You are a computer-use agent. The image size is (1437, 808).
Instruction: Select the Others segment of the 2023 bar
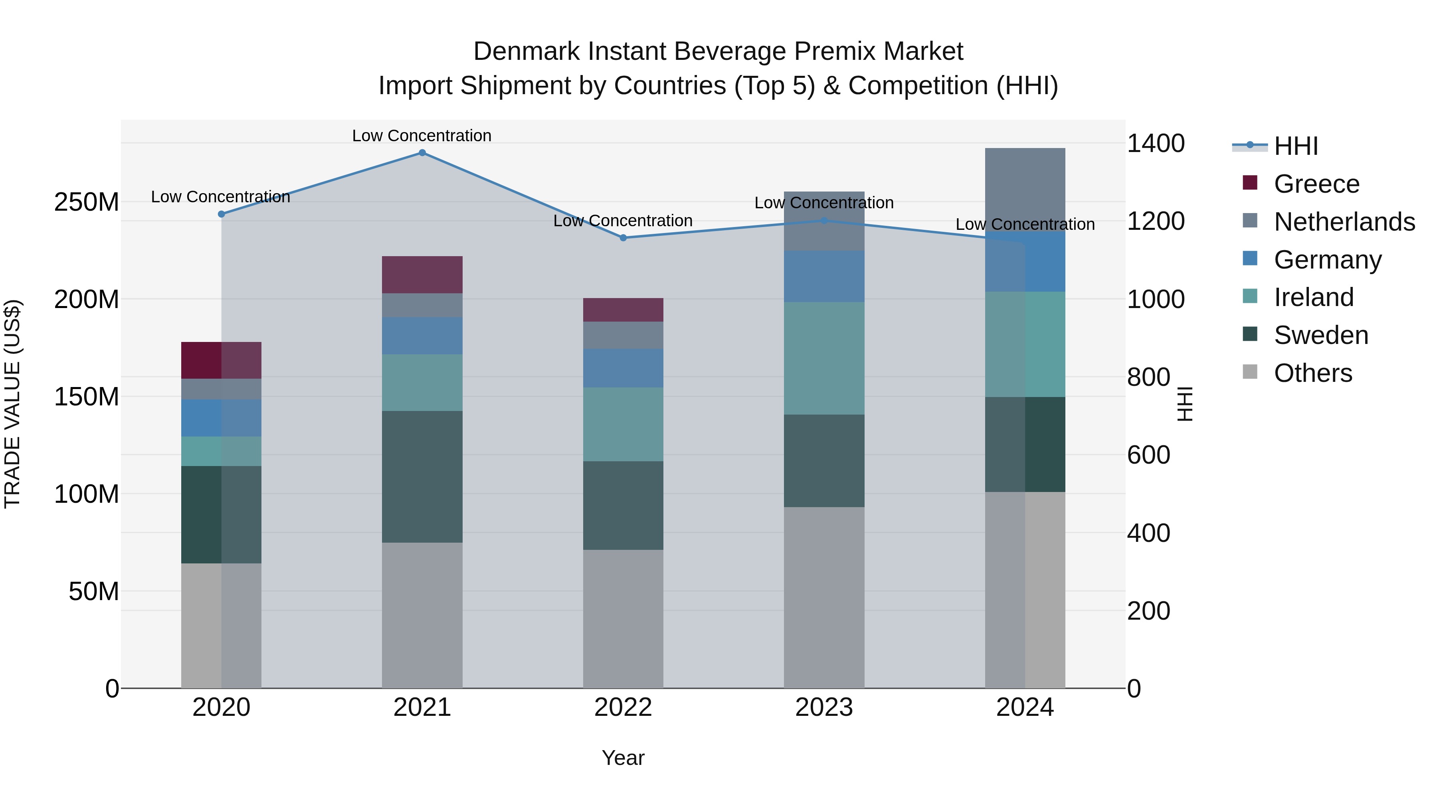(825, 598)
